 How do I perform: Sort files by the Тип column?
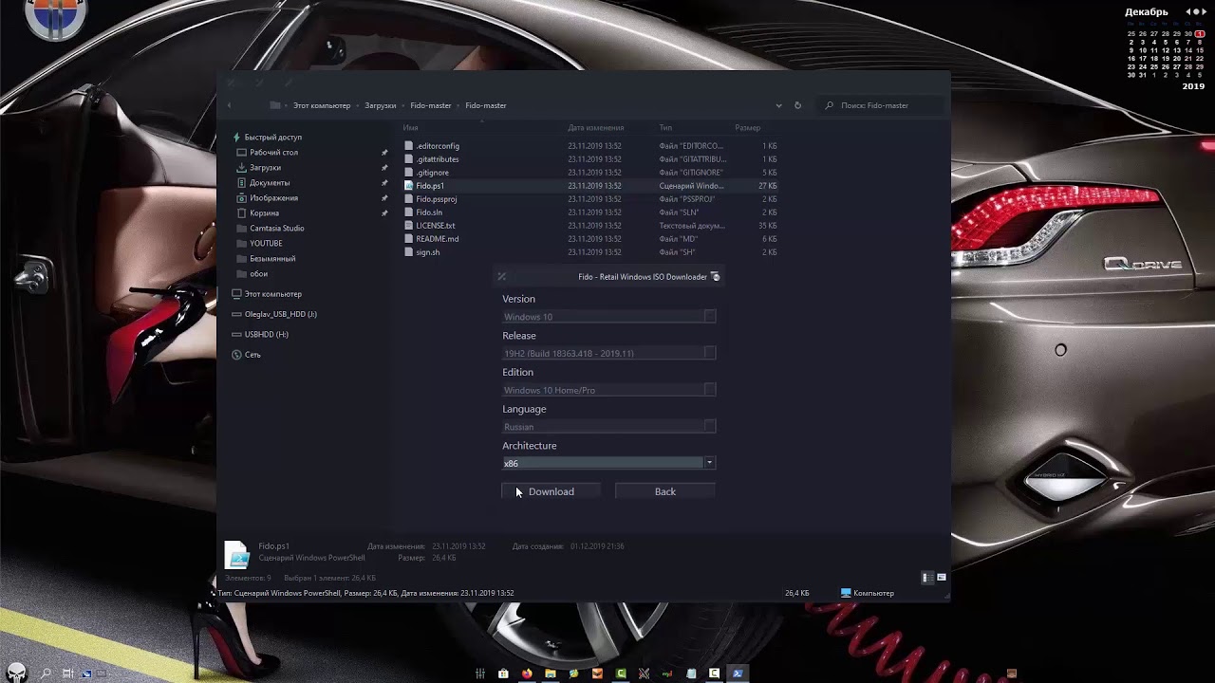pos(665,128)
